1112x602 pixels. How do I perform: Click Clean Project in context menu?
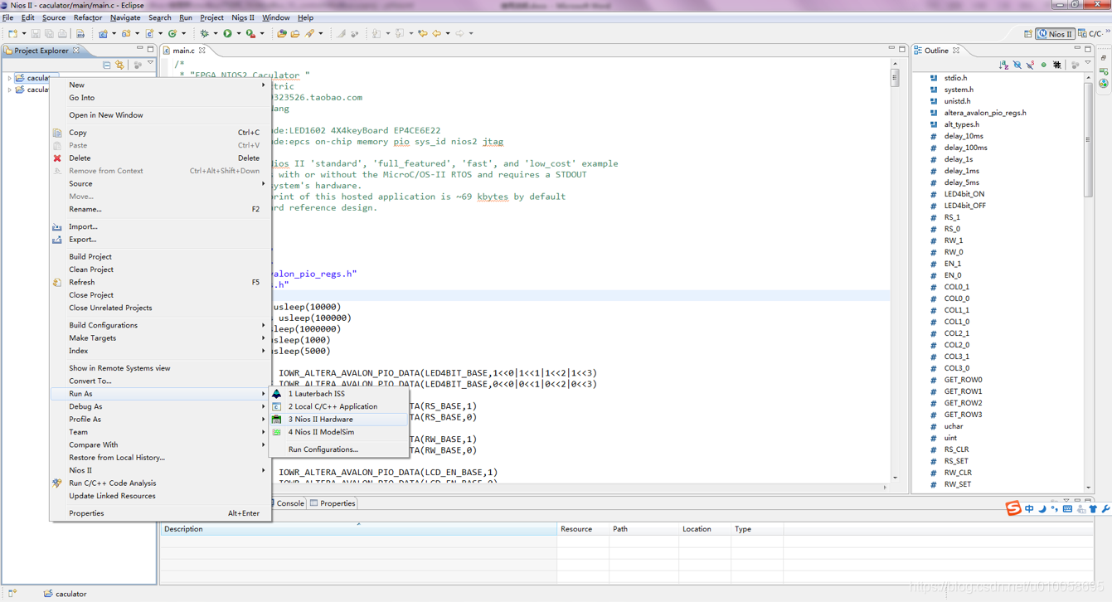click(x=161, y=269)
